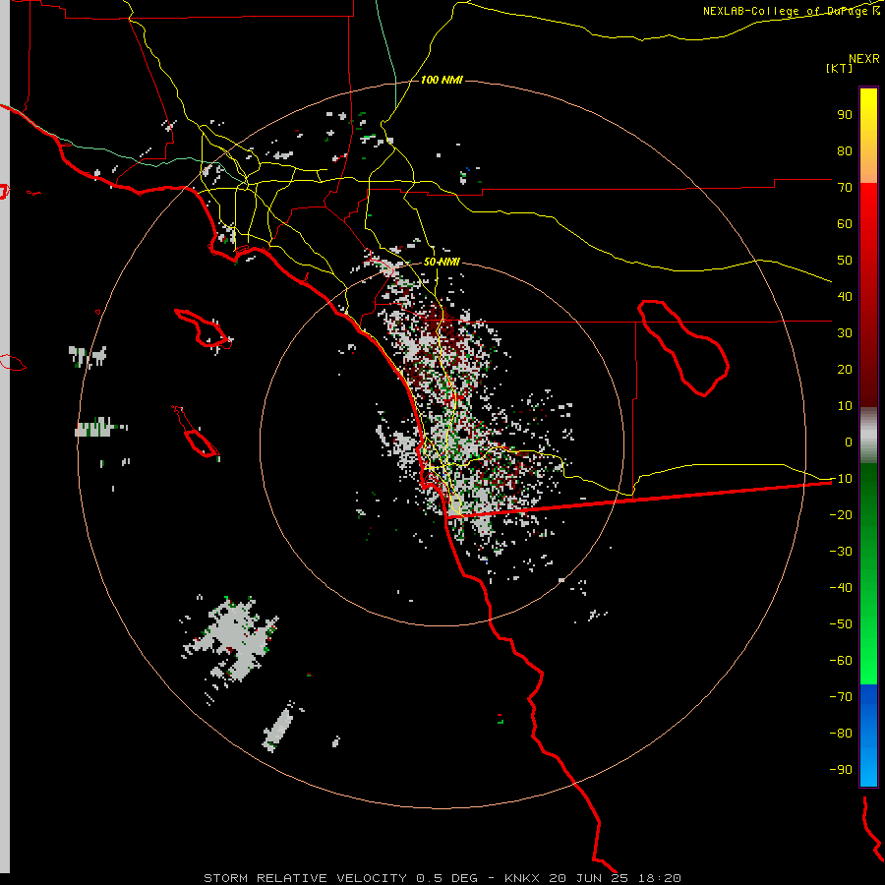Select the positive 20 scale value
The height and width of the screenshot is (885, 885).
(845, 370)
